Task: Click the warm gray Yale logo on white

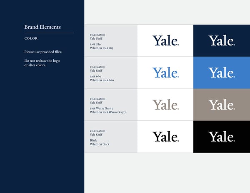Action: coord(165,105)
